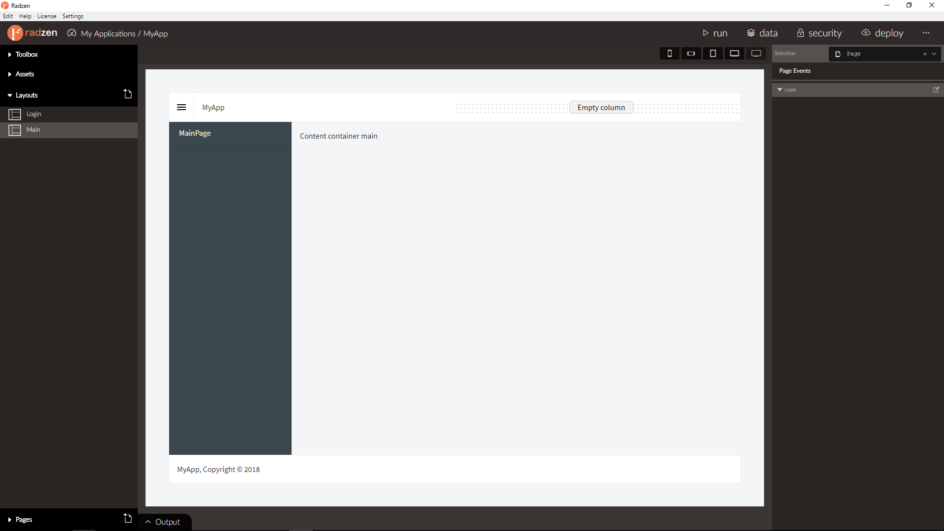Click the security button label
The height and width of the screenshot is (531, 944).
point(825,33)
